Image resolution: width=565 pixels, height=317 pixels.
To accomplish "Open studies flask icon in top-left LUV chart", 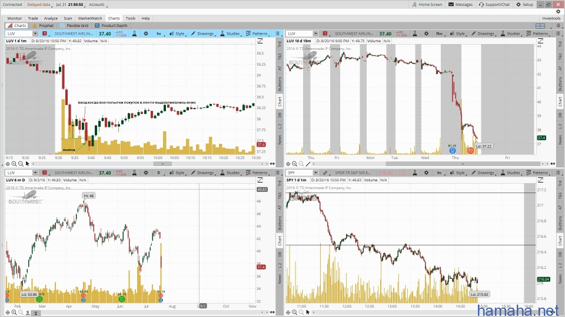I will (x=134, y=33).
